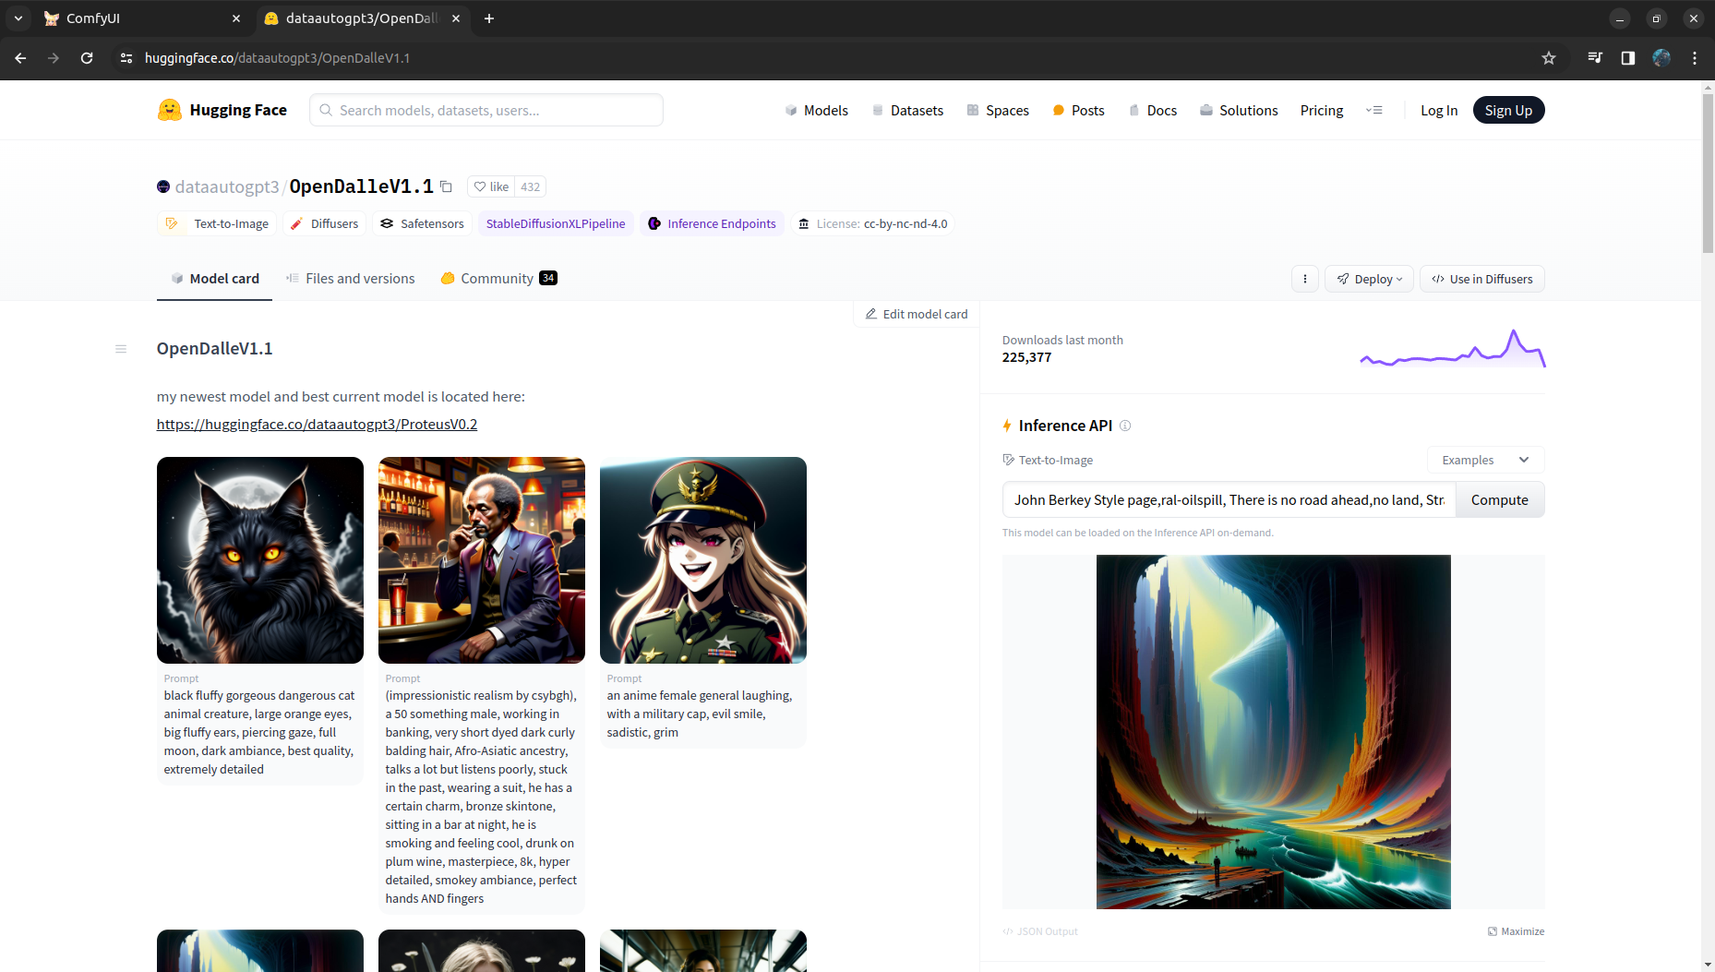The width and height of the screenshot is (1715, 972).
Task: Bookmark this page with the star icon
Action: (1549, 58)
